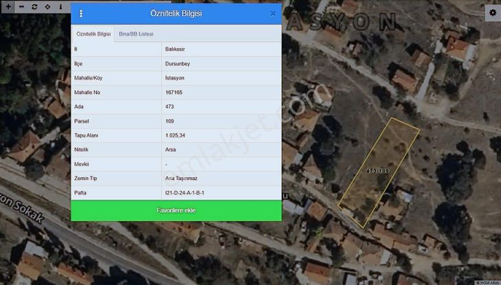Click the Mahalle No value 167165
The height and width of the screenshot is (285, 501).
click(x=174, y=92)
